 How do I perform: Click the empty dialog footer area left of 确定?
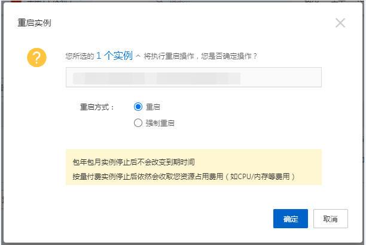pos(150,219)
